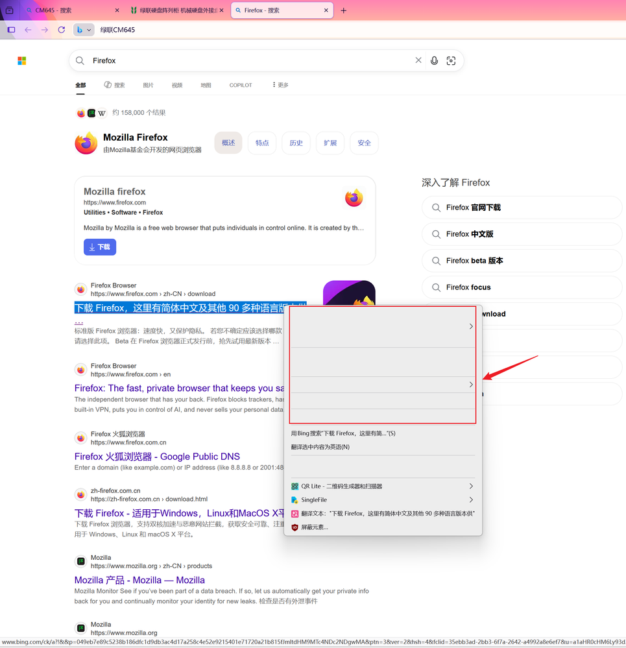Screen dimensions: 626x648
Task: Go back with the left arrow button
Action: point(28,30)
